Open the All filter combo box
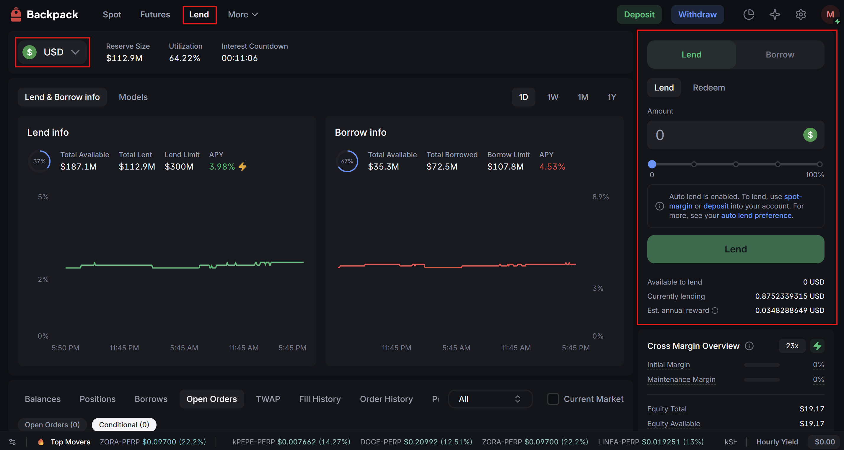 pos(490,399)
